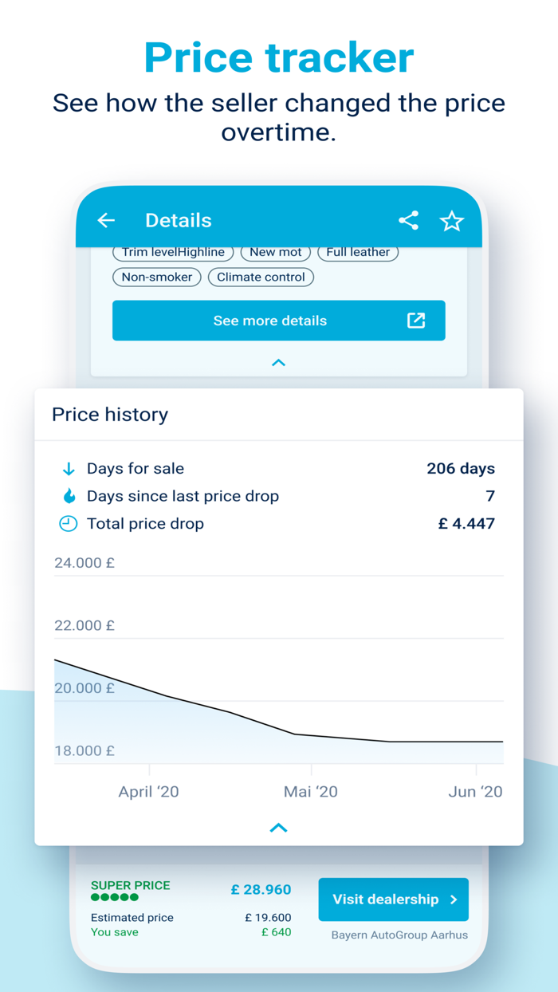Click the external link icon on See more details
Image resolution: width=558 pixels, height=992 pixels.
click(416, 321)
